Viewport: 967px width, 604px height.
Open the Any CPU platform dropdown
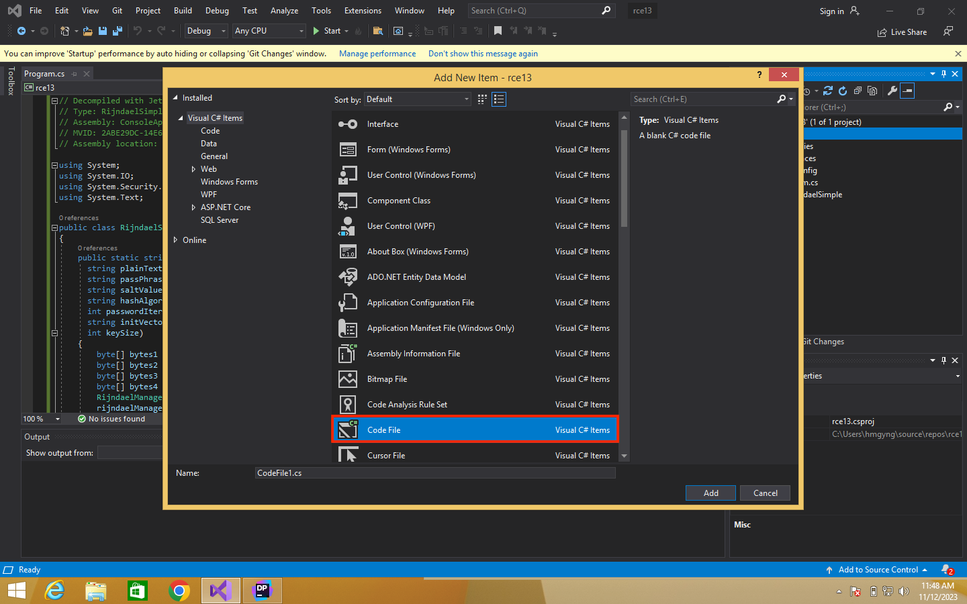(269, 31)
